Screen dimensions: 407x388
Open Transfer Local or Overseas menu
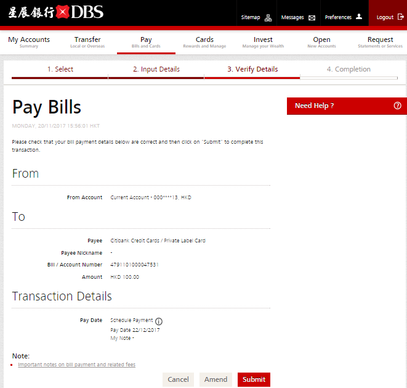point(87,42)
